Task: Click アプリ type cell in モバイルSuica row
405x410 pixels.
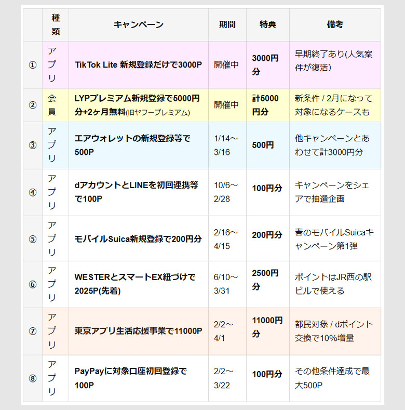Action: click(x=56, y=239)
